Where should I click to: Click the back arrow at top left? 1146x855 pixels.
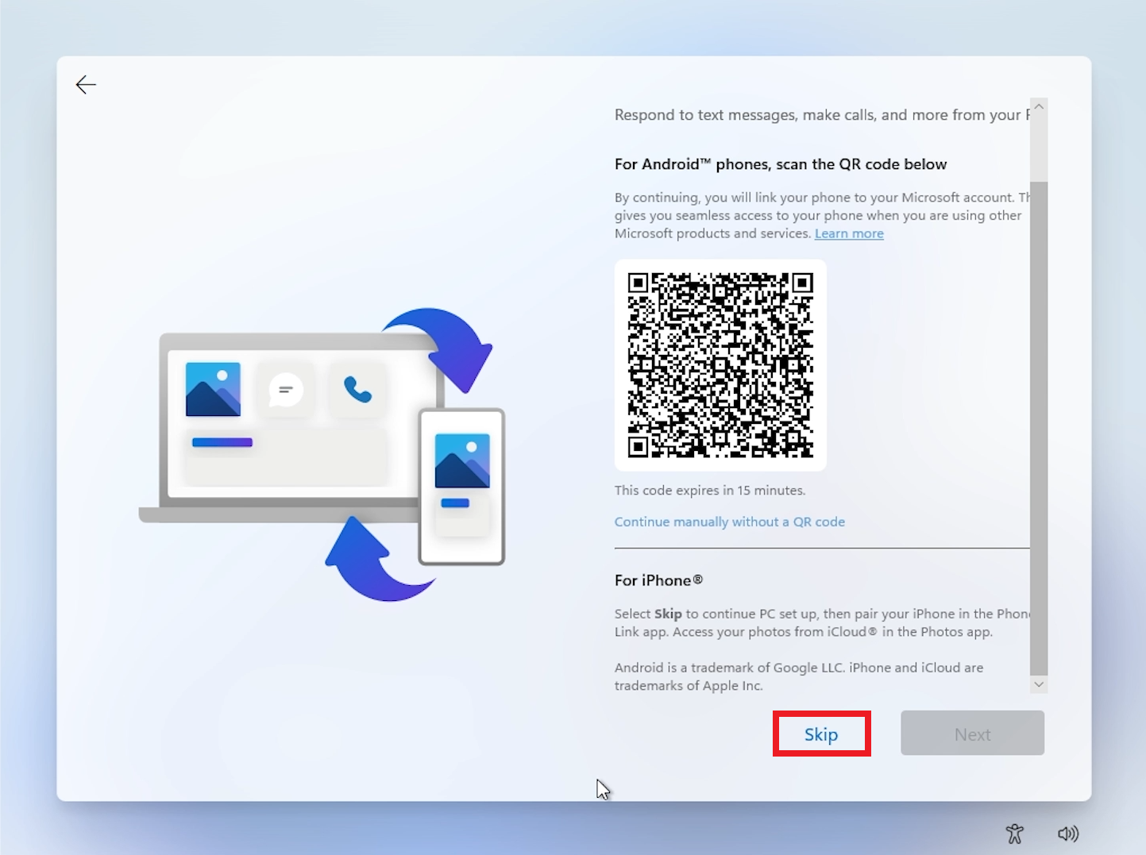point(85,84)
